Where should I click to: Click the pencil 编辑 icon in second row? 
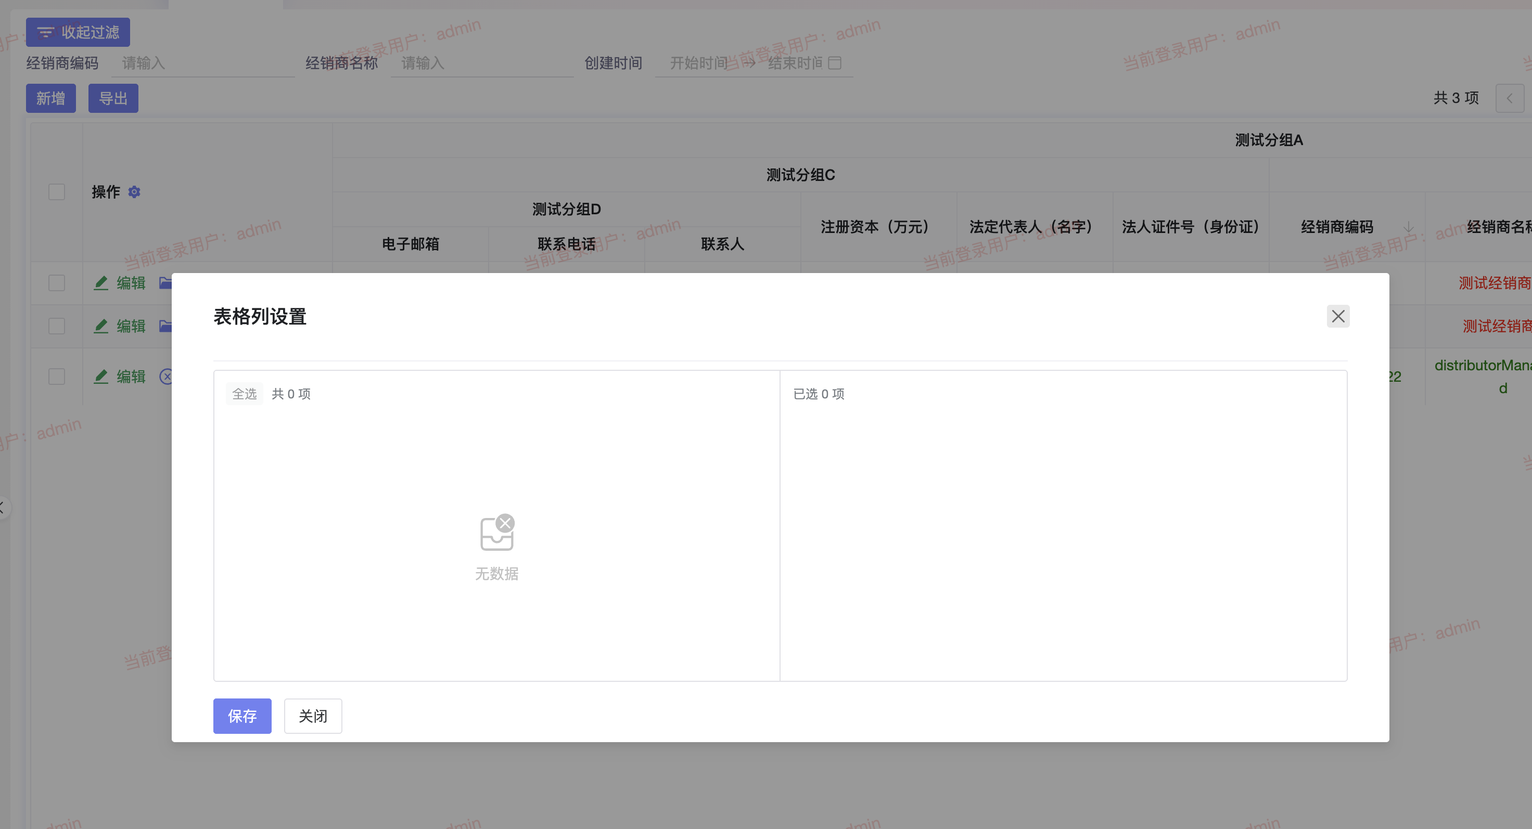101,326
